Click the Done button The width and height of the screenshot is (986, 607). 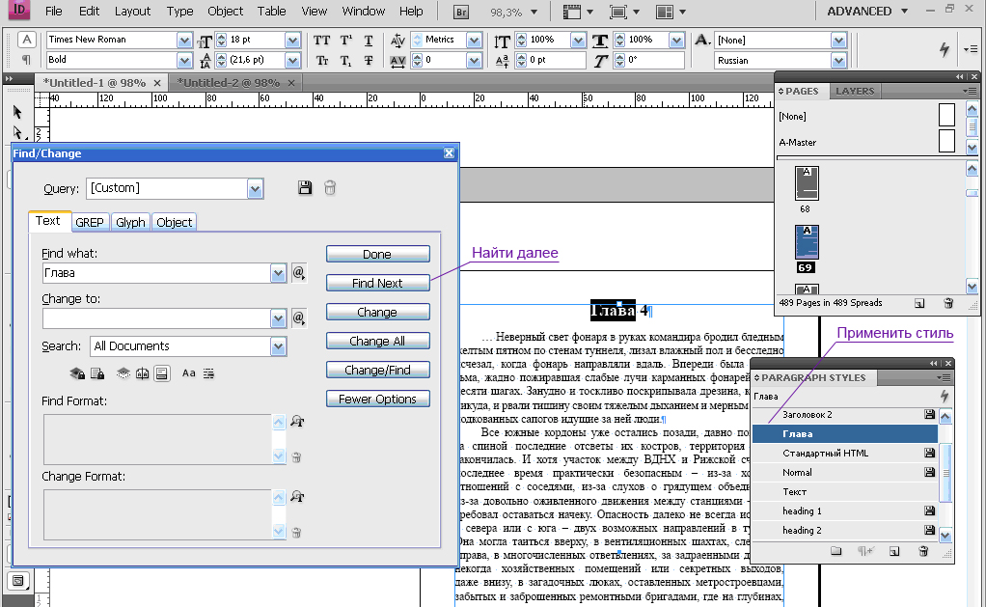coord(377,254)
